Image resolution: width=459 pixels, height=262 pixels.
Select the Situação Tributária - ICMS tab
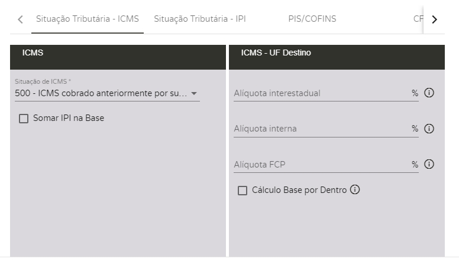tap(87, 19)
